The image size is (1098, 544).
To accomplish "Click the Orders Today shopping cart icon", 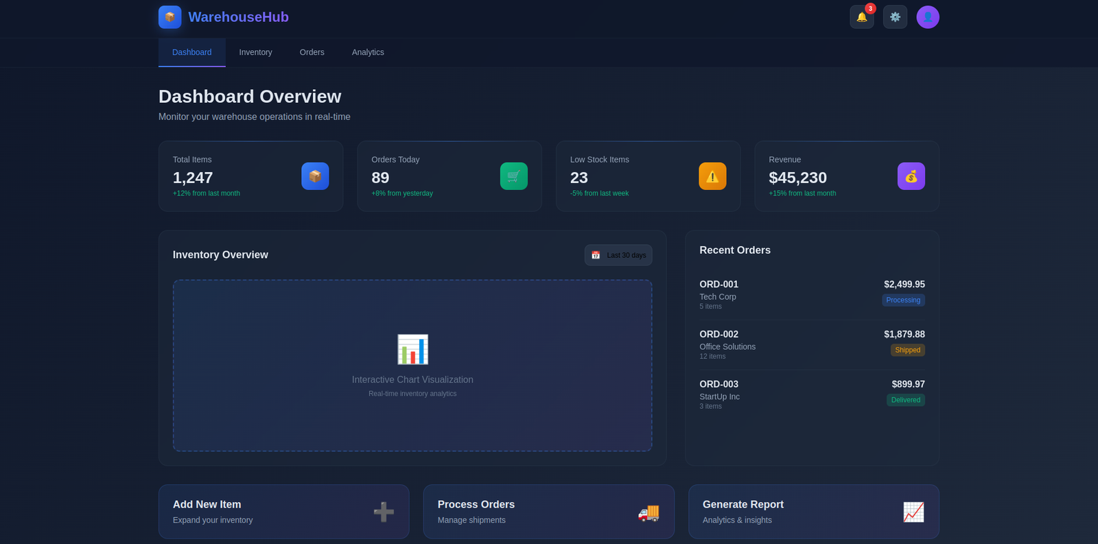I will [x=513, y=176].
